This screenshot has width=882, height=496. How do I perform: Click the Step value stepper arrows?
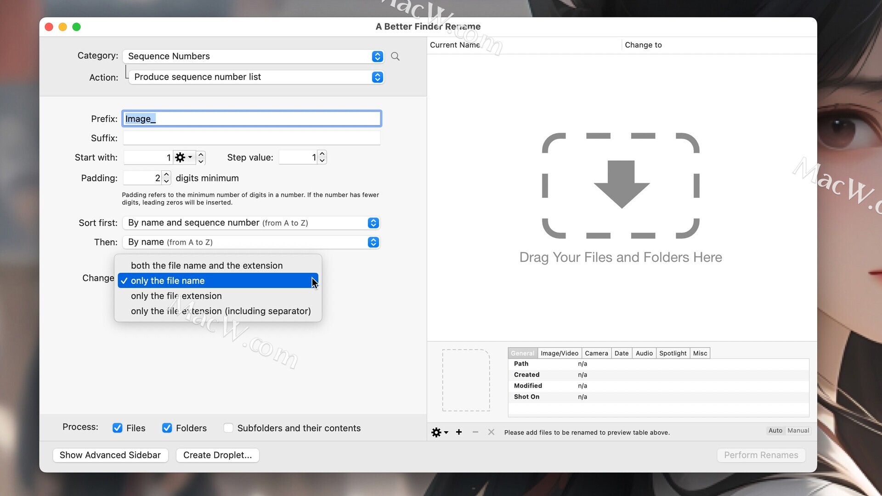click(322, 158)
